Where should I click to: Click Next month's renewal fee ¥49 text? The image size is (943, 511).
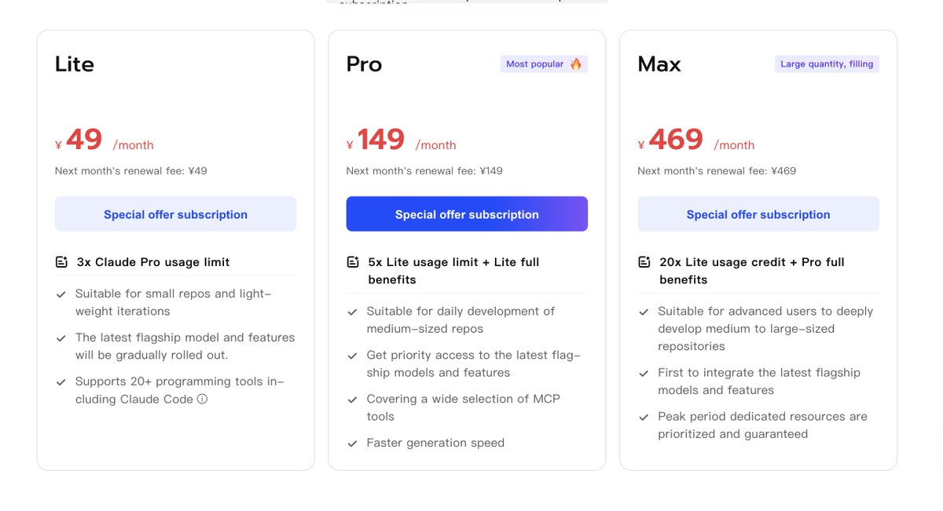[x=131, y=171]
